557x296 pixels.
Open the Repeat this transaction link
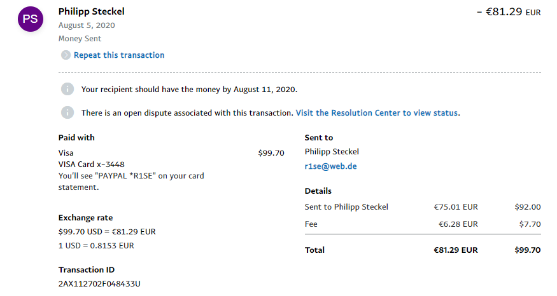click(119, 55)
